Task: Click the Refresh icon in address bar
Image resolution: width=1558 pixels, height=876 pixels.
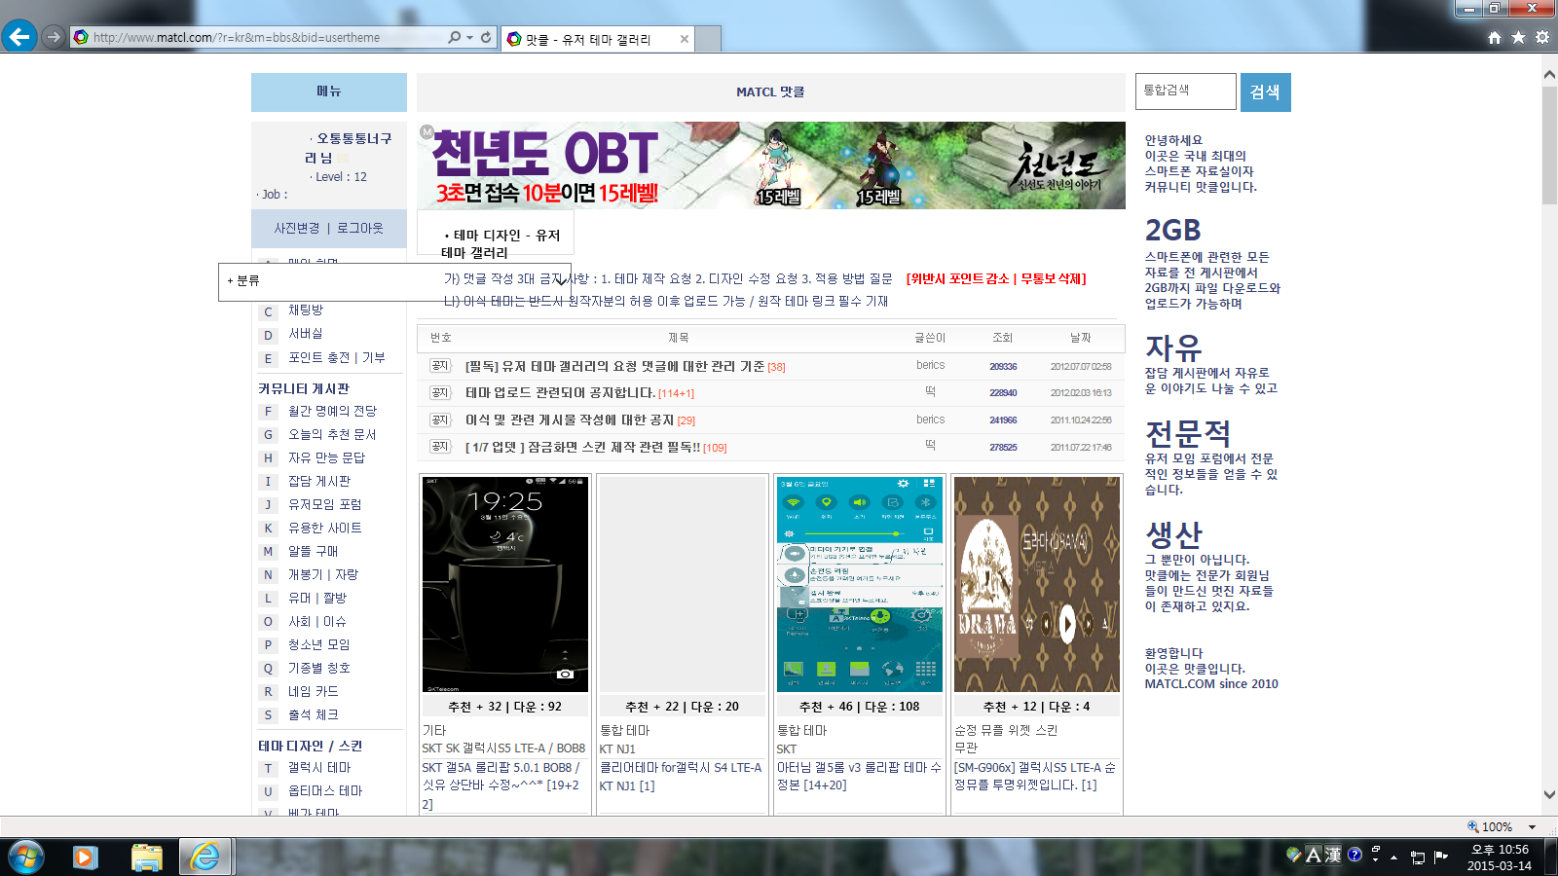Action: pyautogui.click(x=486, y=37)
